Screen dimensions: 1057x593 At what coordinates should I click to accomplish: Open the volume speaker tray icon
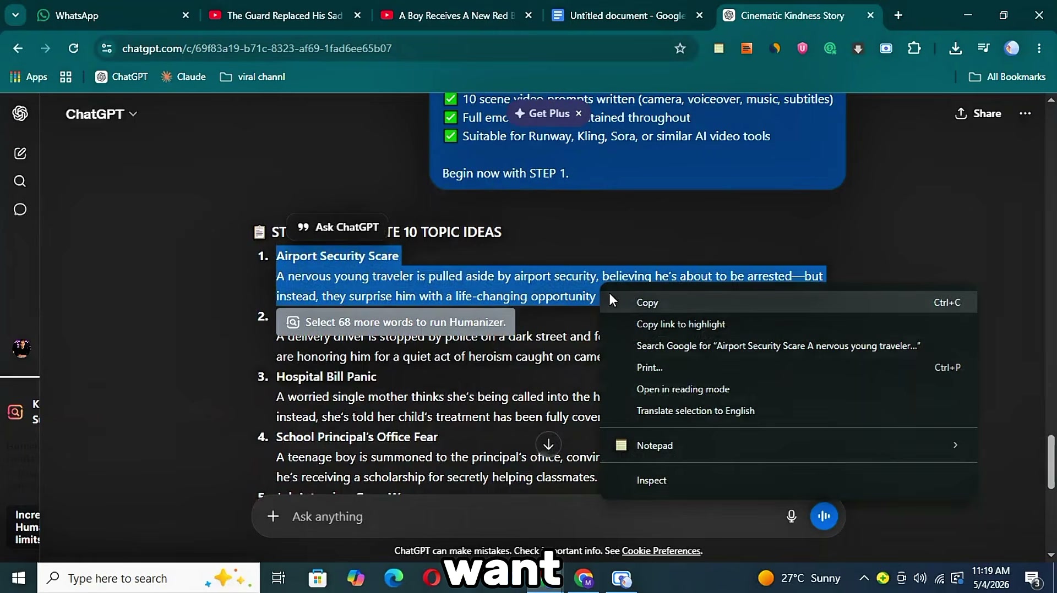[920, 578]
